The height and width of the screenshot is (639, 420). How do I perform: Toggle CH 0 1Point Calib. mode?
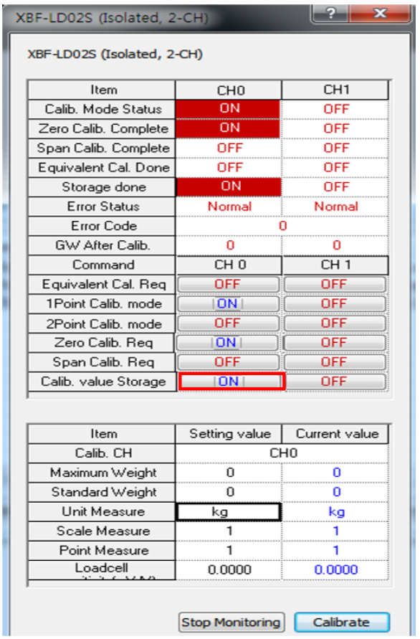[x=228, y=303]
